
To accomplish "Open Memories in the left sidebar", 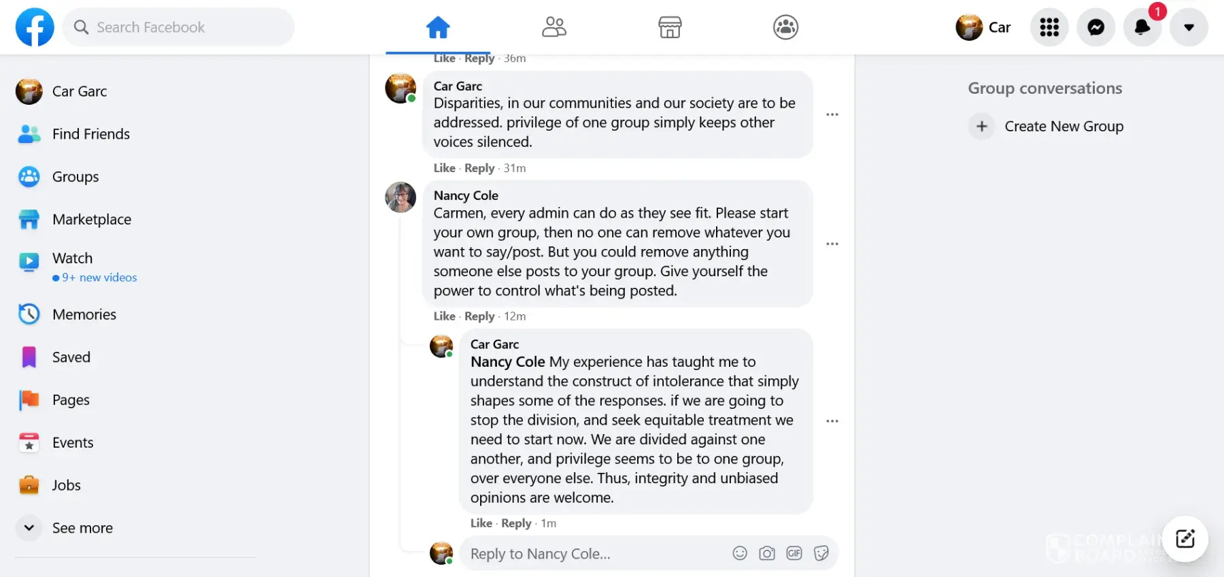I will coord(84,314).
